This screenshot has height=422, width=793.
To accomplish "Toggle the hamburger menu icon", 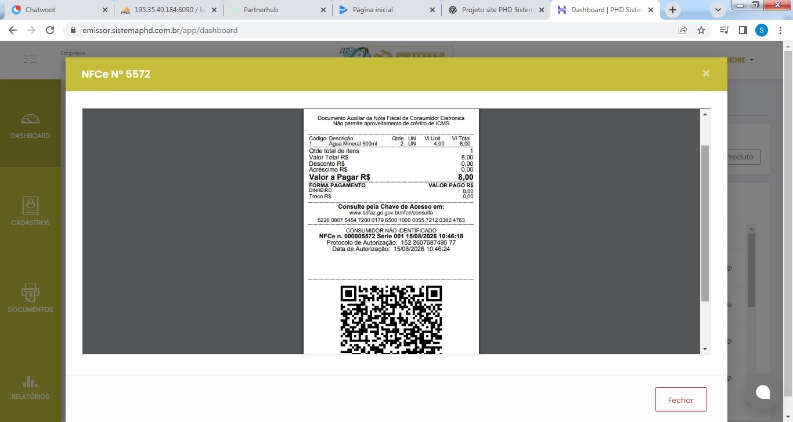I will tap(30, 59).
